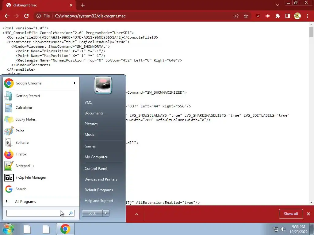The width and height of the screenshot is (314, 235).
Task: Click the Windows Start orb
Action: [x=8, y=229]
